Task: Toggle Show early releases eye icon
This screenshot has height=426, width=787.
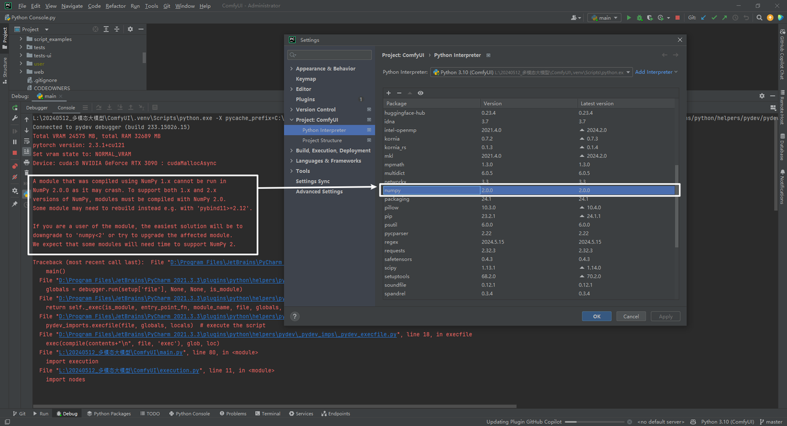Action: 421,93
